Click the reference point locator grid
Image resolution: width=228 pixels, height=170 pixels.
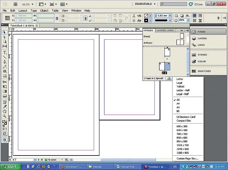tap(7, 18)
